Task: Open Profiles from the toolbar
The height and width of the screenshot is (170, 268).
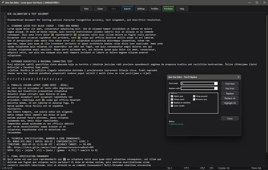Action: [155, 9]
